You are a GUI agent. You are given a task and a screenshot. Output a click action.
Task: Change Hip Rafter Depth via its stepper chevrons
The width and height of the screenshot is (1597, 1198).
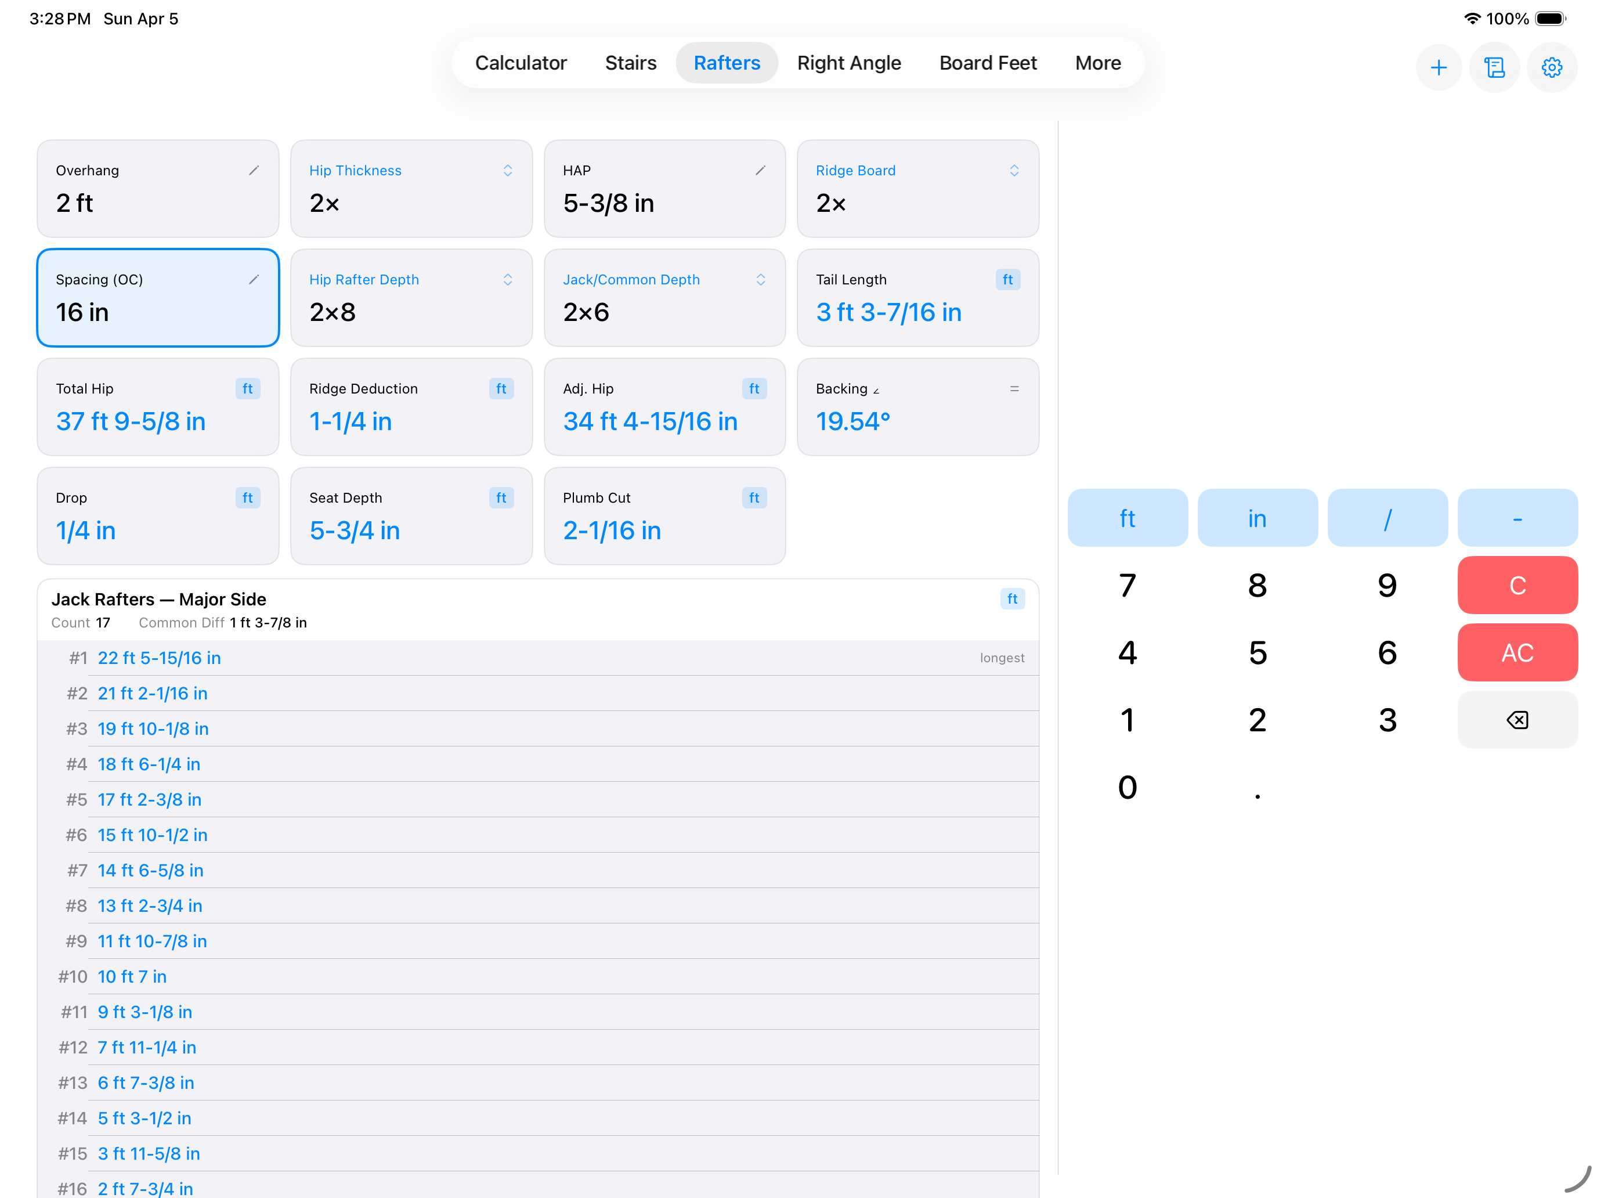coord(508,279)
